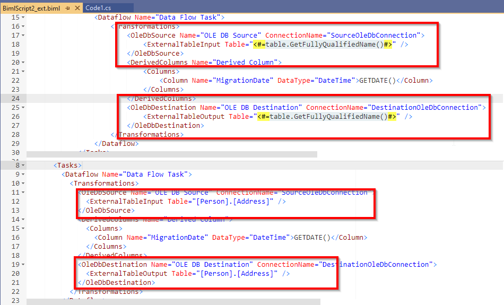The height and width of the screenshot is (305, 504).
Task: Collapse line 9 Dataflow in lower pane
Action: [23, 175]
